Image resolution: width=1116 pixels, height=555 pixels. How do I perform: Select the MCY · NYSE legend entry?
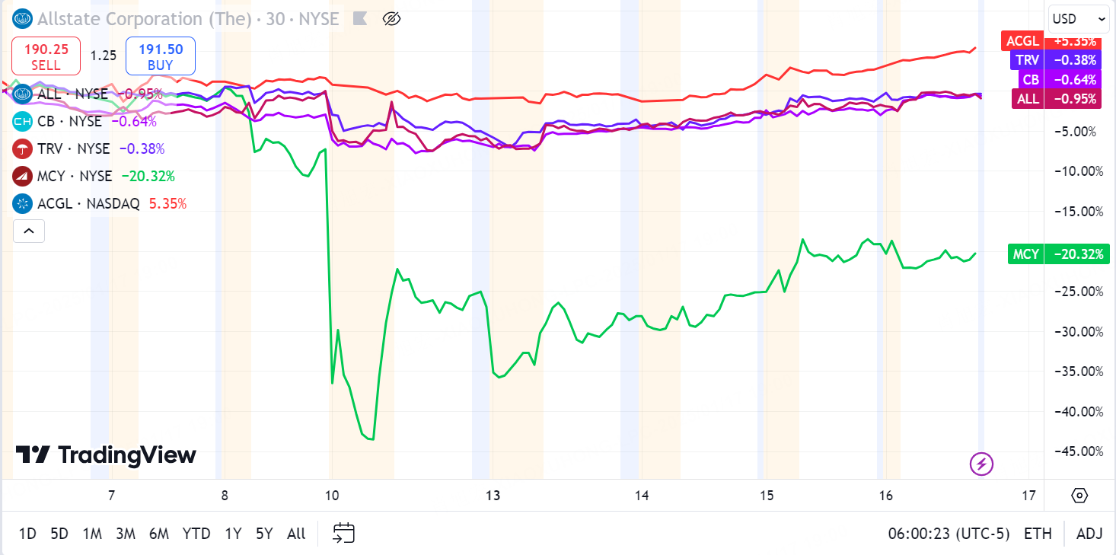pyautogui.click(x=75, y=176)
